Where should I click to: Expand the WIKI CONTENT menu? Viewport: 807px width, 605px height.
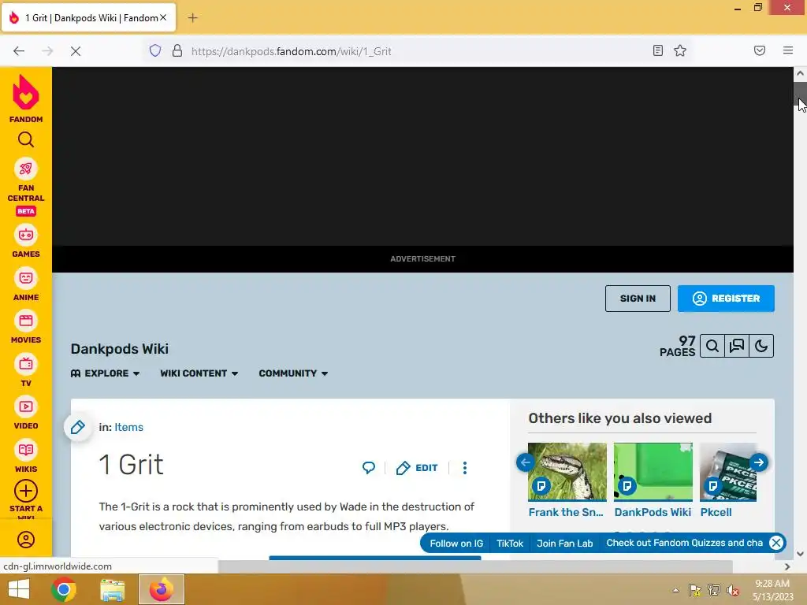click(199, 373)
